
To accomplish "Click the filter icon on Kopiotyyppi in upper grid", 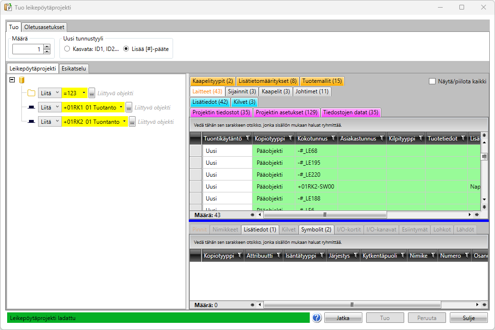I will coord(290,139).
